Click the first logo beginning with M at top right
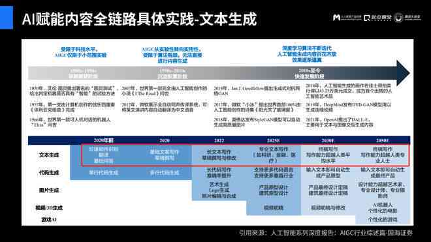Viewport: 431px width, 242px height. pyautogui.click(x=347, y=18)
